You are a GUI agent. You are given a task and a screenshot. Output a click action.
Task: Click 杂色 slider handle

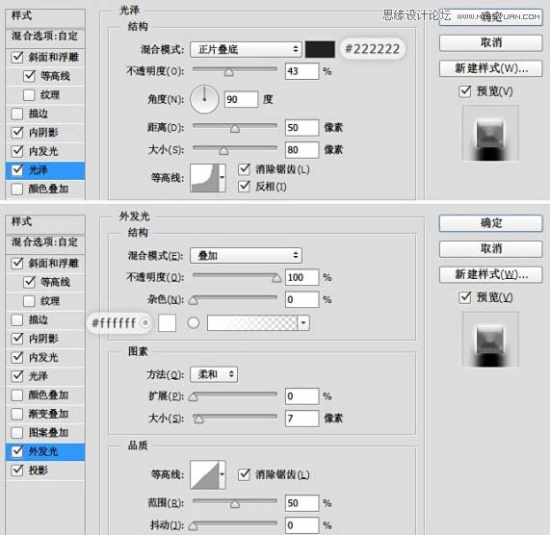coord(193,300)
